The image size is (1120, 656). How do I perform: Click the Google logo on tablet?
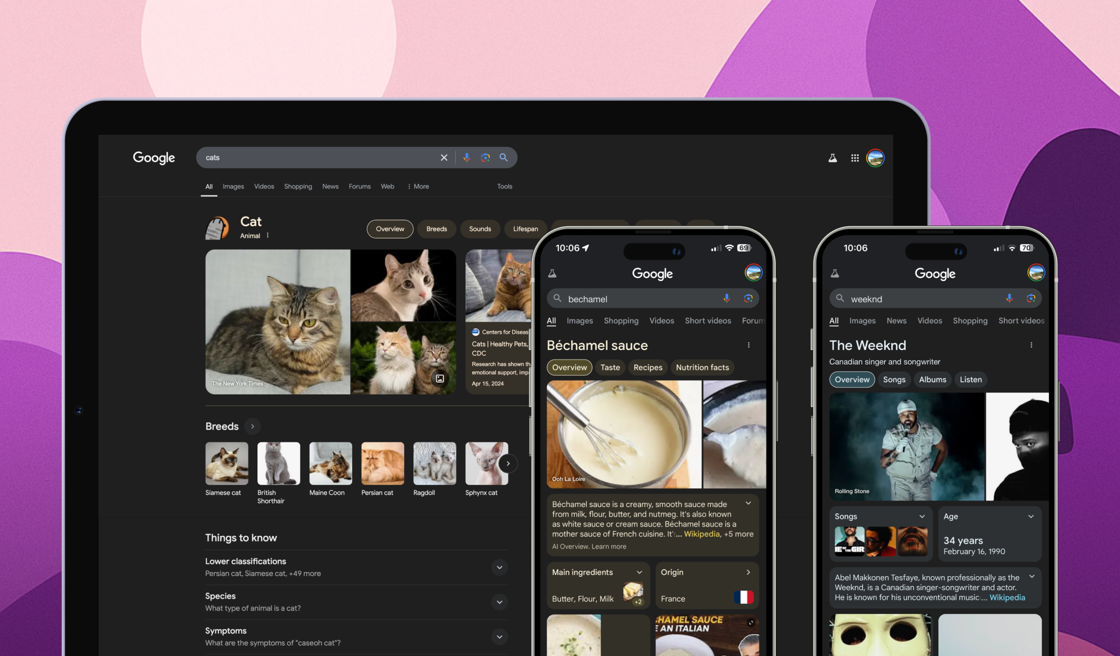coord(154,158)
